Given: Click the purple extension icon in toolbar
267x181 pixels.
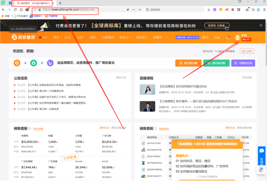Looking at the screenshot, I should coord(215,10).
